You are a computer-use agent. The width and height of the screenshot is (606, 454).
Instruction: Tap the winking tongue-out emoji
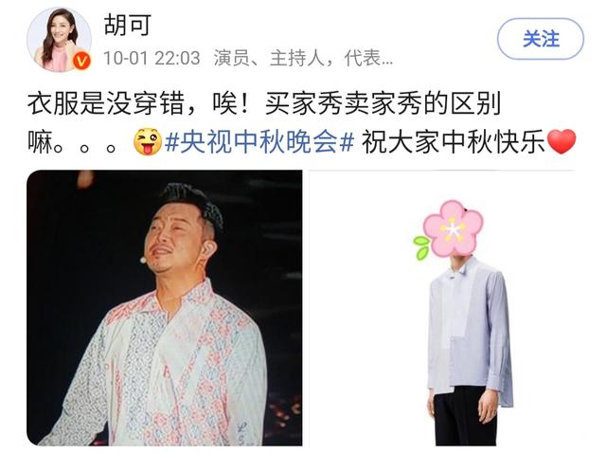coord(148,142)
